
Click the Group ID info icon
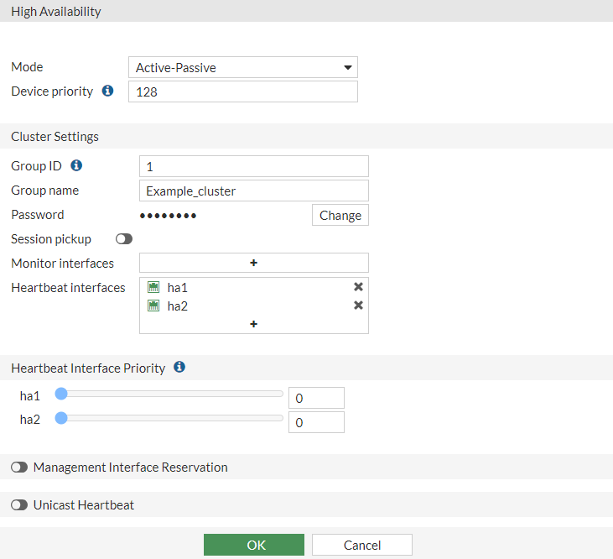(x=76, y=165)
